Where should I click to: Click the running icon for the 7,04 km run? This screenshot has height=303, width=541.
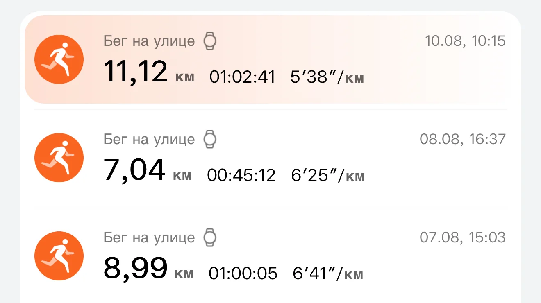(x=59, y=158)
